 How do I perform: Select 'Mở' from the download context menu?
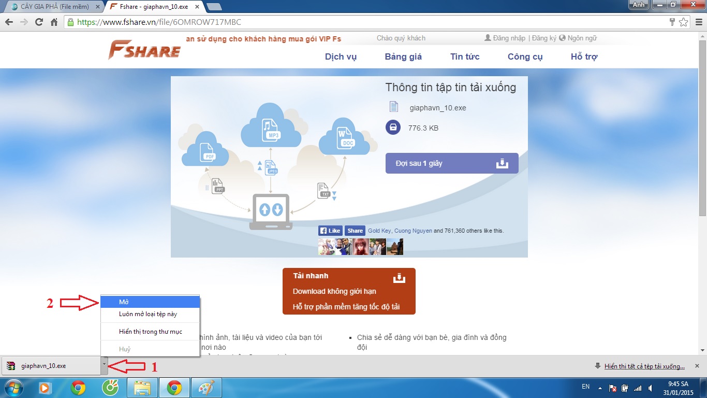150,302
